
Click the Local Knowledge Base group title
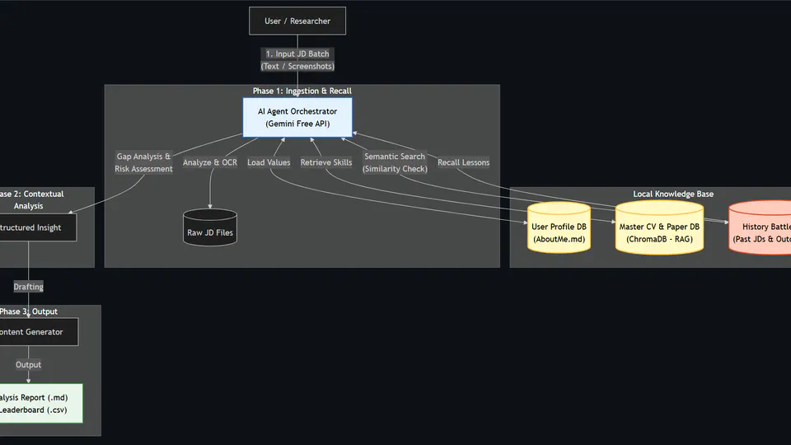click(x=673, y=194)
